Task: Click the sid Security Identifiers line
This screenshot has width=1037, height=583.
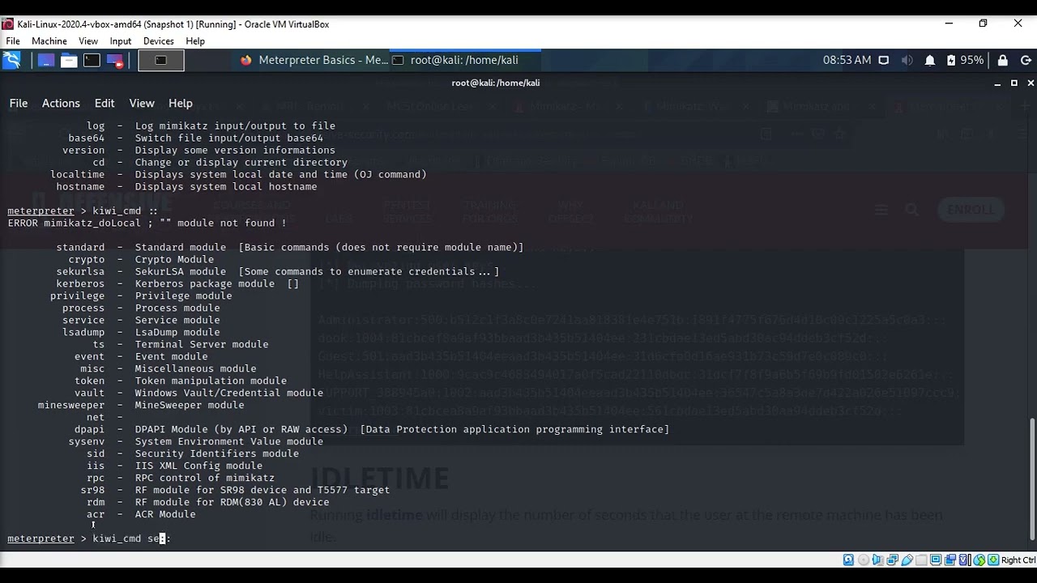Action: pos(193,453)
